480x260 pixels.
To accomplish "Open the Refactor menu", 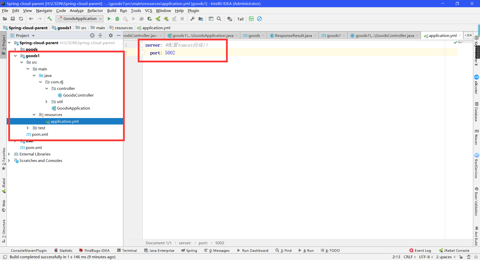I will point(95,10).
